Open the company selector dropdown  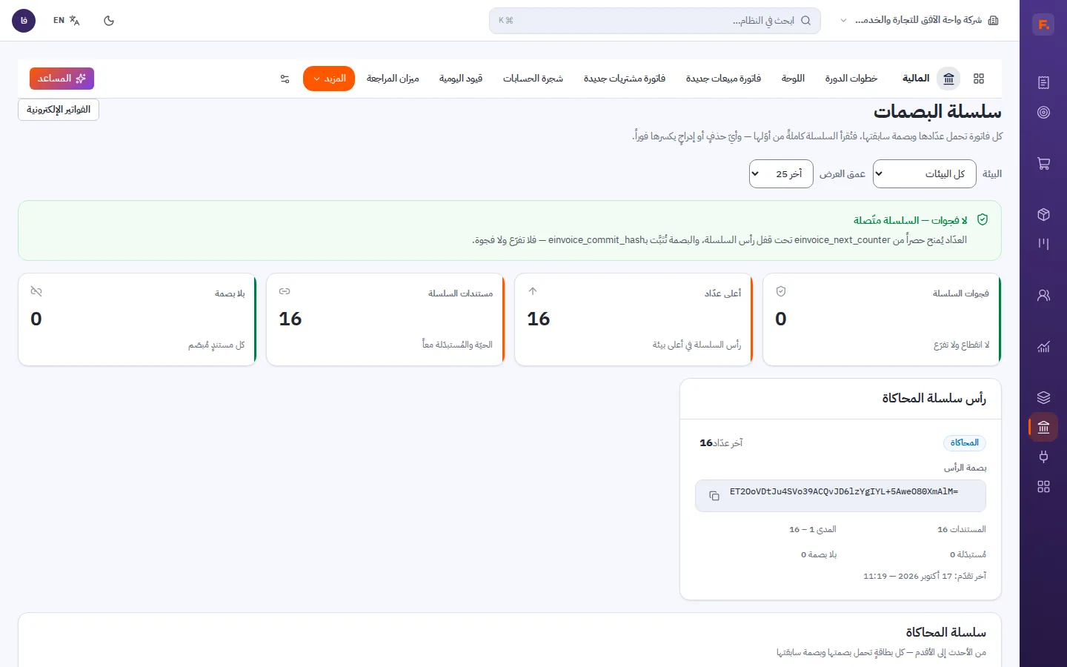919,21
